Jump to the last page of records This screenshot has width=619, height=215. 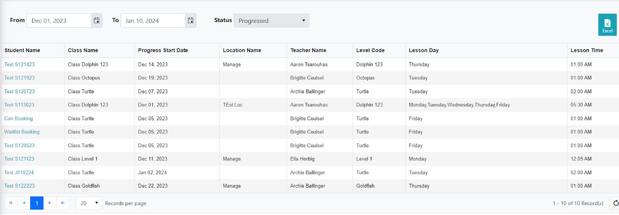click(63, 203)
